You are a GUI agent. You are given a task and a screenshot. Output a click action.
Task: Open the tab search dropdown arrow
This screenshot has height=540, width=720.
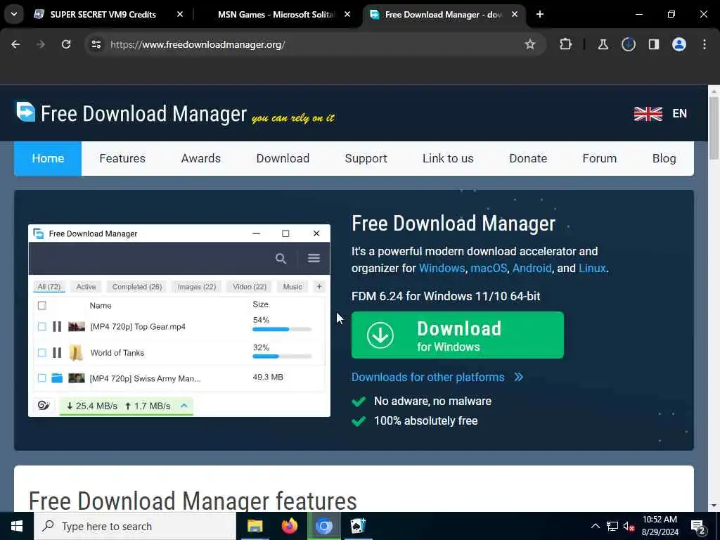click(14, 14)
